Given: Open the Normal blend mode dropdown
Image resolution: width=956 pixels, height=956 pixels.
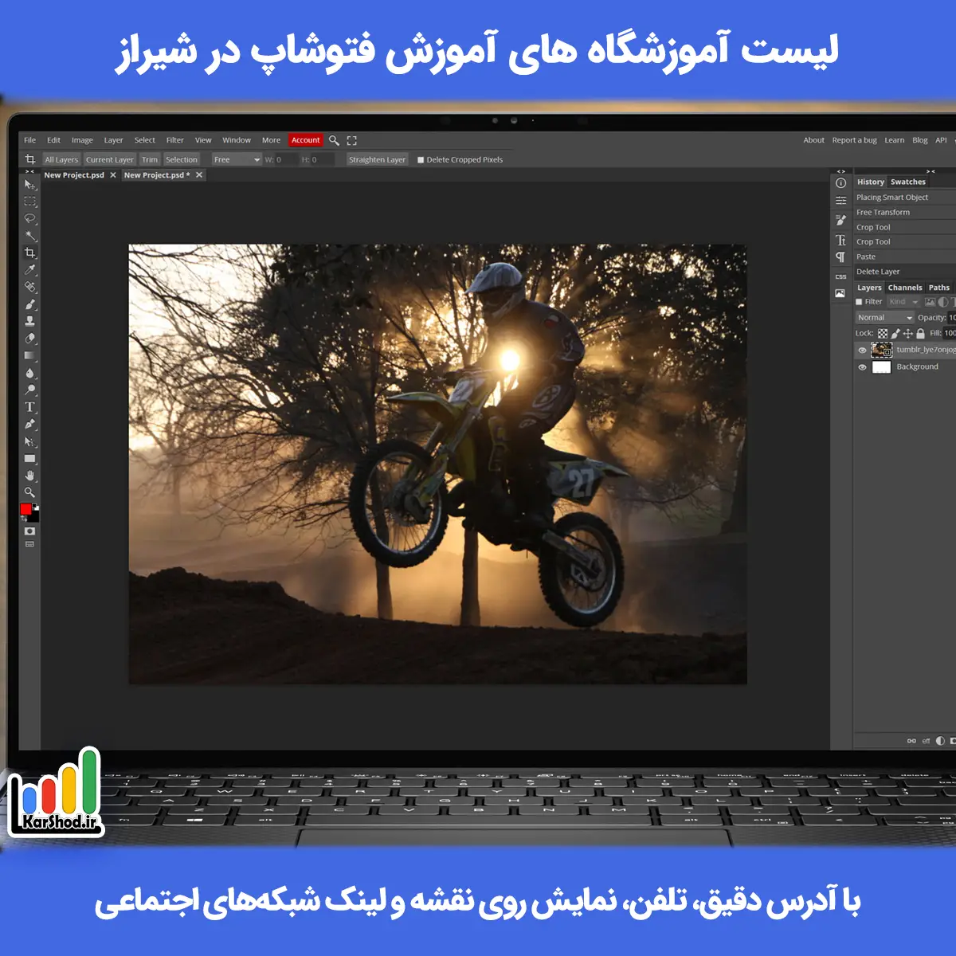Looking at the screenshot, I should pos(884,318).
